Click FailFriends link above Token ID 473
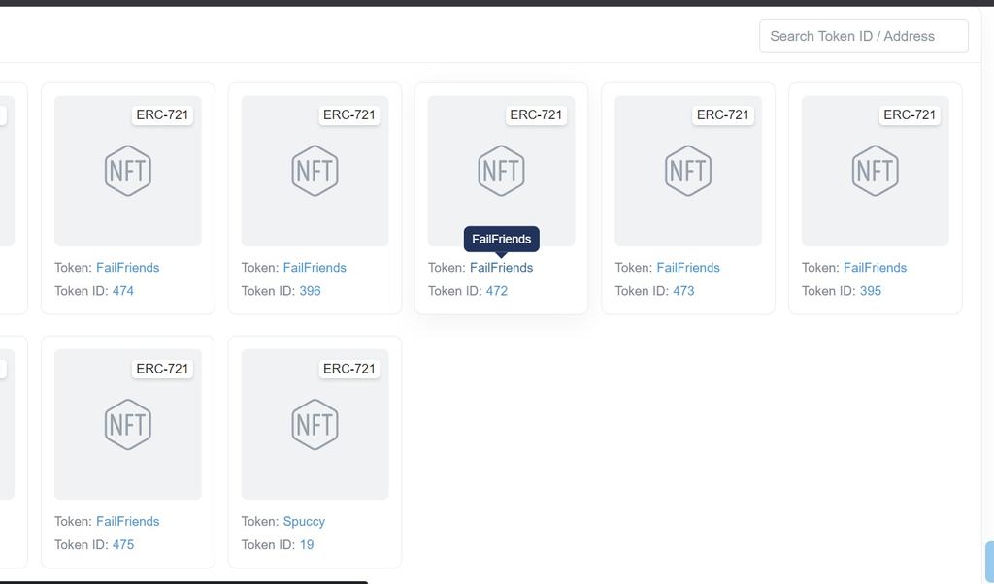The height and width of the screenshot is (584, 994). (688, 268)
